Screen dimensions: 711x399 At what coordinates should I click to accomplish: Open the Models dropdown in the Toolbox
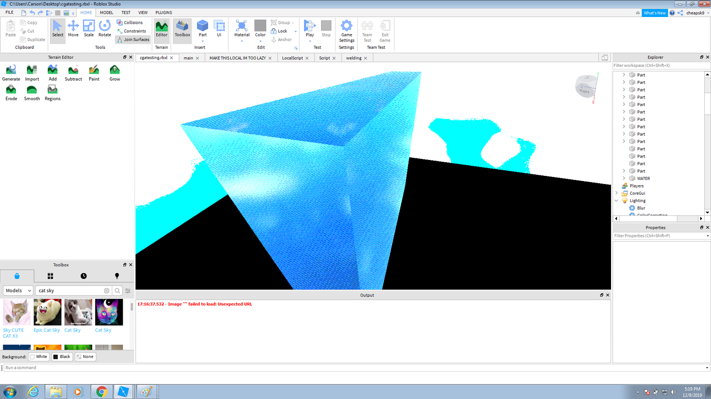[x=18, y=291]
